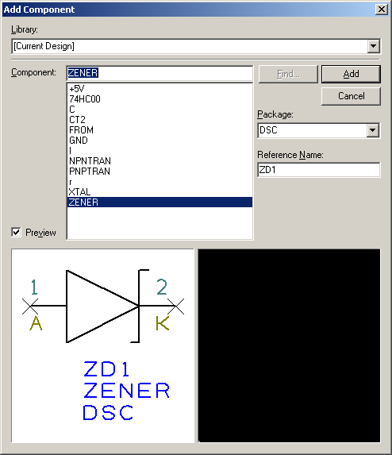Image resolution: width=392 pixels, height=455 pixels.
Task: Click the zener diode symbol preview
Action: [102, 345]
